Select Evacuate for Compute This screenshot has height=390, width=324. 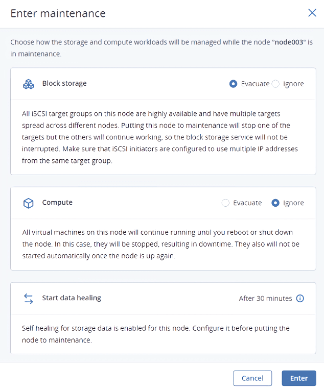click(x=226, y=203)
